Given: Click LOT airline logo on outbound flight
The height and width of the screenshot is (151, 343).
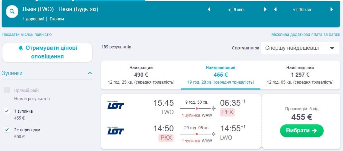Looking at the screenshot, I should [116, 105].
